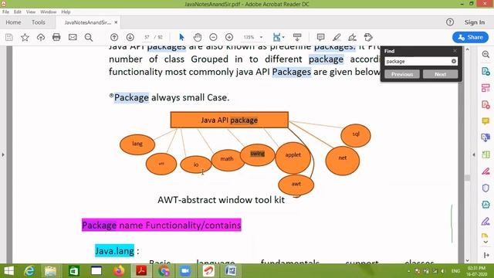The image size is (494, 278).
Task: Switch to the Home tab
Action: (13, 22)
